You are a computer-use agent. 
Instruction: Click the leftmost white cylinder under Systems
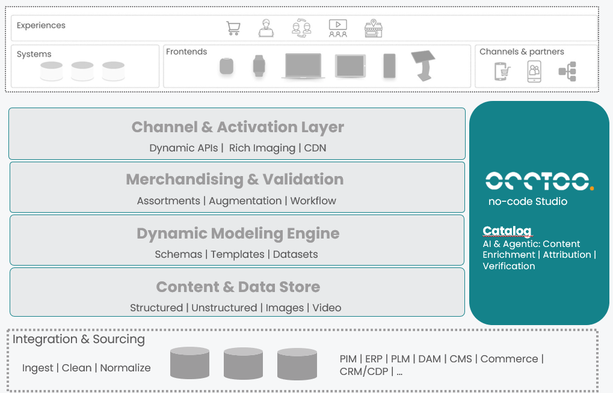pyautogui.click(x=52, y=71)
